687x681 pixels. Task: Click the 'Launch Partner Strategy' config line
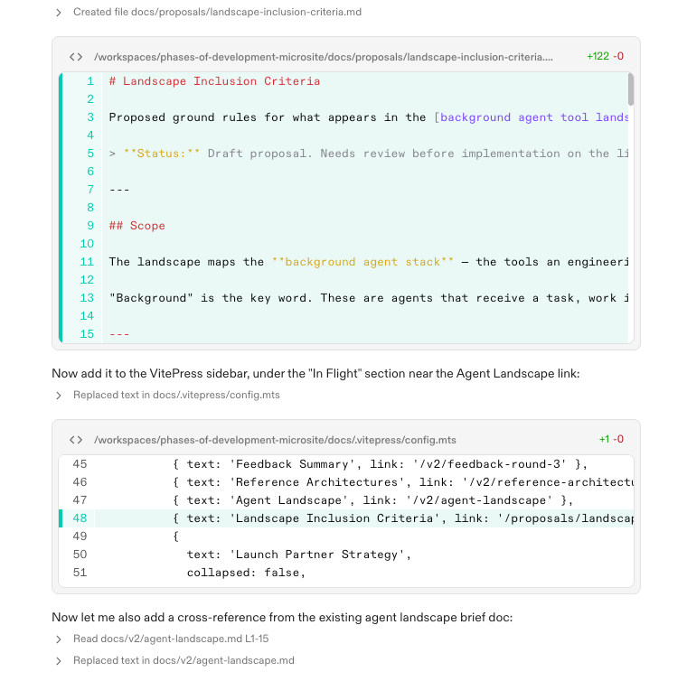point(299,555)
